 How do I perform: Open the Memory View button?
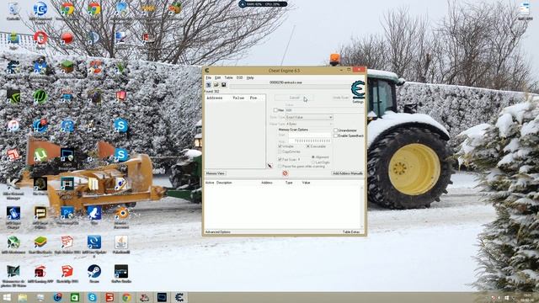tap(216, 173)
